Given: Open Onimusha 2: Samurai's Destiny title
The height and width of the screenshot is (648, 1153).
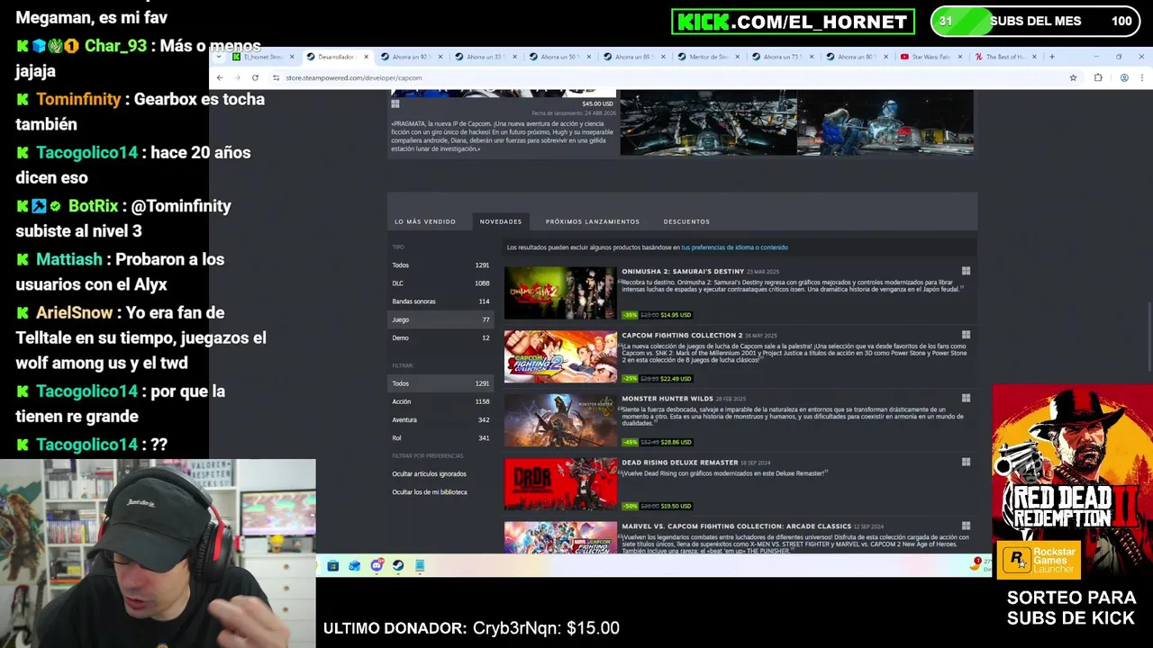Looking at the screenshot, I should (x=683, y=271).
